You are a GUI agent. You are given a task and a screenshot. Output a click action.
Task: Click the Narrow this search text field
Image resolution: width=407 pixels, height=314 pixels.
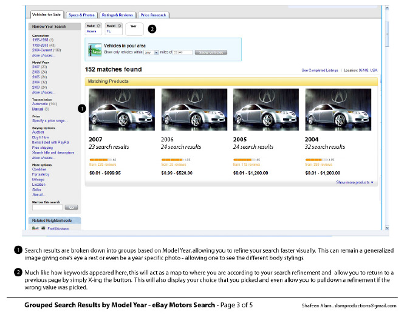[47, 207]
